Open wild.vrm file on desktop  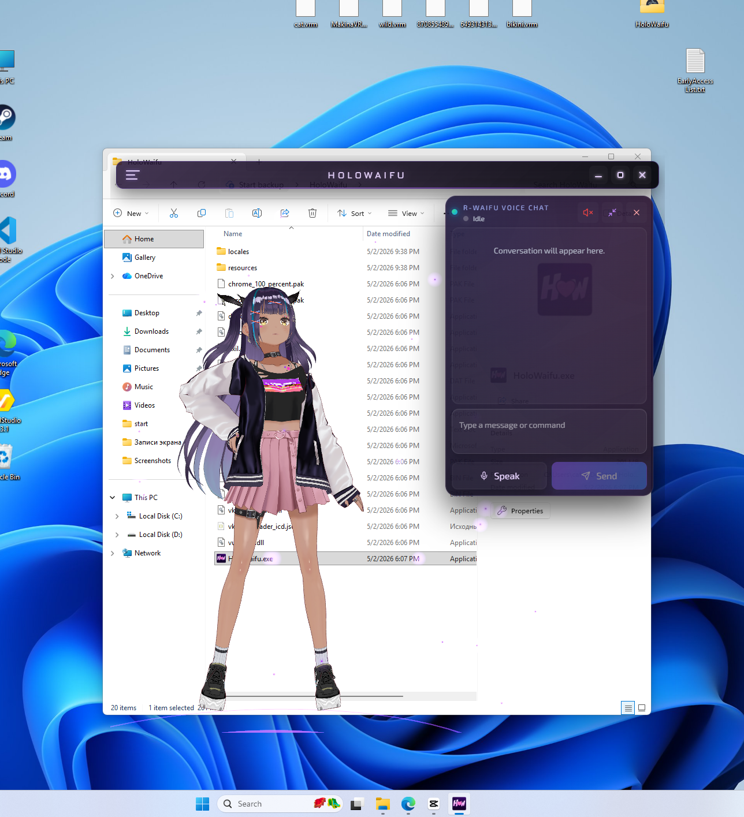coord(392,14)
